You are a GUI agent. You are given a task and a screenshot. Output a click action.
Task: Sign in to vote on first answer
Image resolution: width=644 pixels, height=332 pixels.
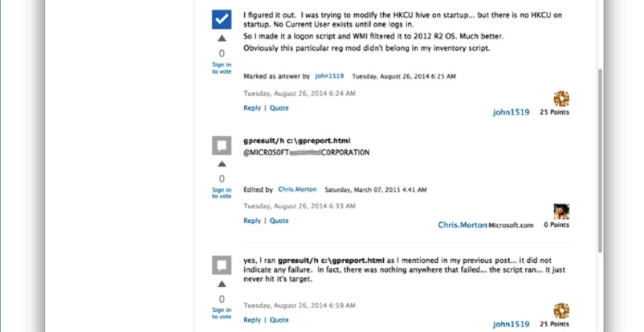(222, 67)
